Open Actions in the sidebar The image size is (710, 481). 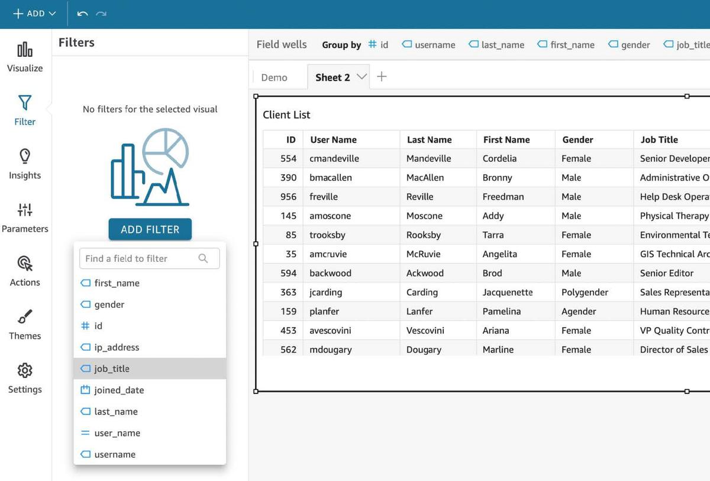[x=25, y=264]
